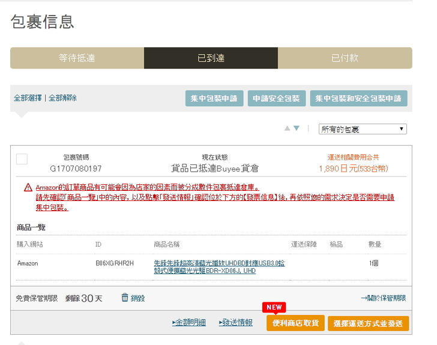
Task: Click 集中包裝和安全包裝申請 button
Action: (x=358, y=98)
